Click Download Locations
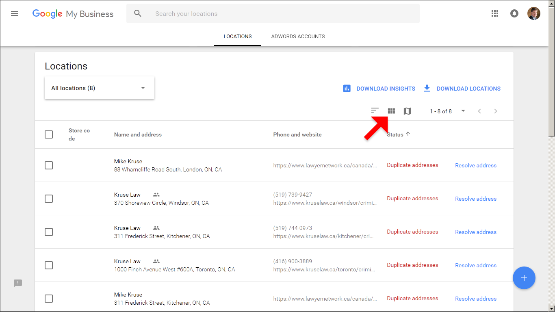The image size is (555, 312). point(468,89)
